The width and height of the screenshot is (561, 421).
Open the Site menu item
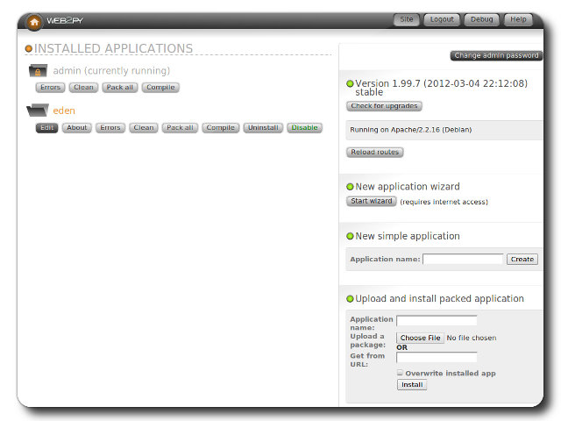(x=406, y=19)
